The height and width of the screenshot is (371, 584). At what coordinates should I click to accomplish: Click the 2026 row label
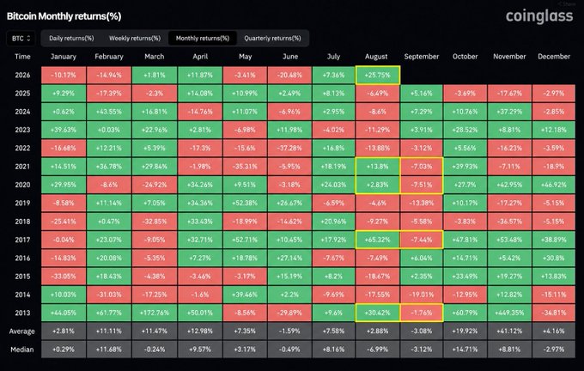click(x=22, y=76)
